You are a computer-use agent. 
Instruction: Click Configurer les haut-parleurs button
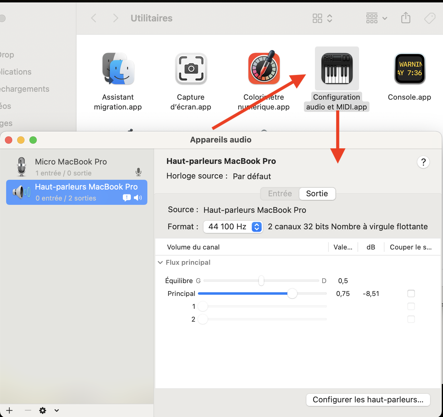click(368, 400)
